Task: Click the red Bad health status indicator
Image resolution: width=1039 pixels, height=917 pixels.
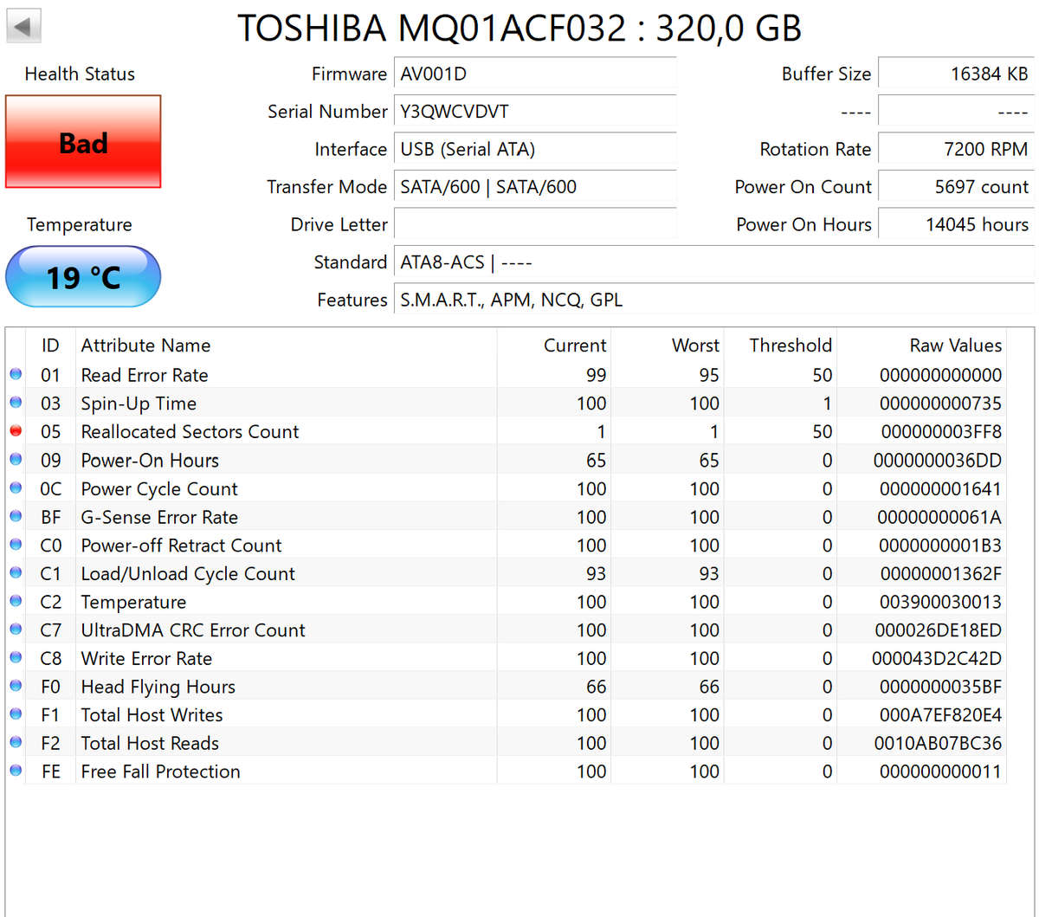Action: point(82,143)
